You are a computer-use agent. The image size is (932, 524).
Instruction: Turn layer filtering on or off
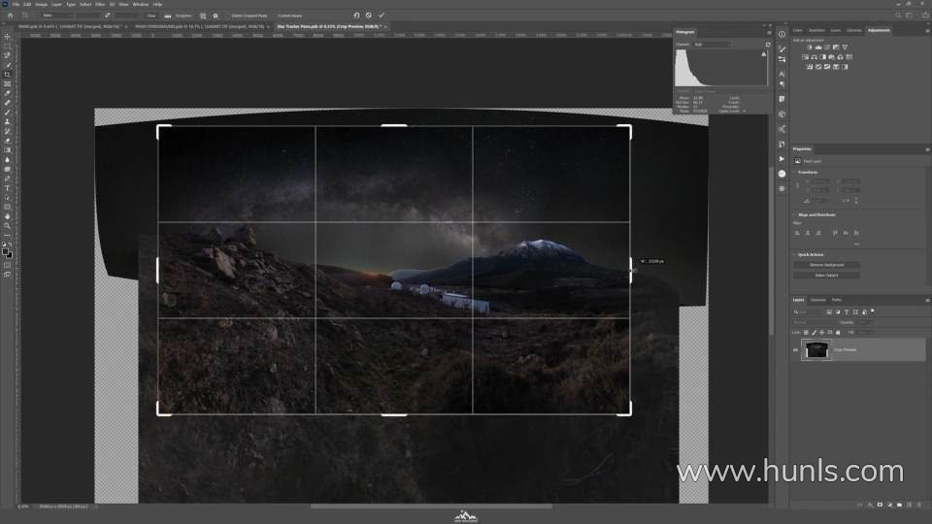[873, 311]
